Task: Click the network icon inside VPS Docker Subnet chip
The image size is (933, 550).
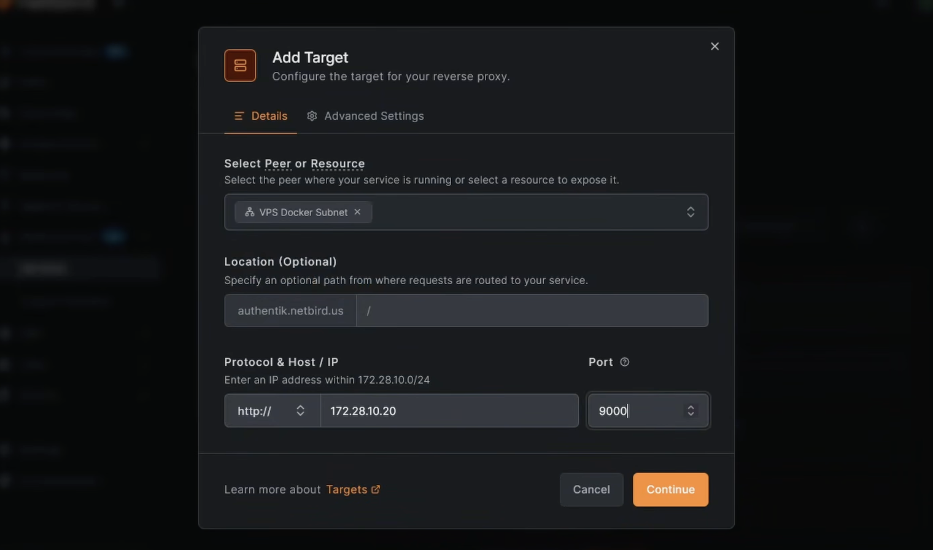Action: point(249,212)
